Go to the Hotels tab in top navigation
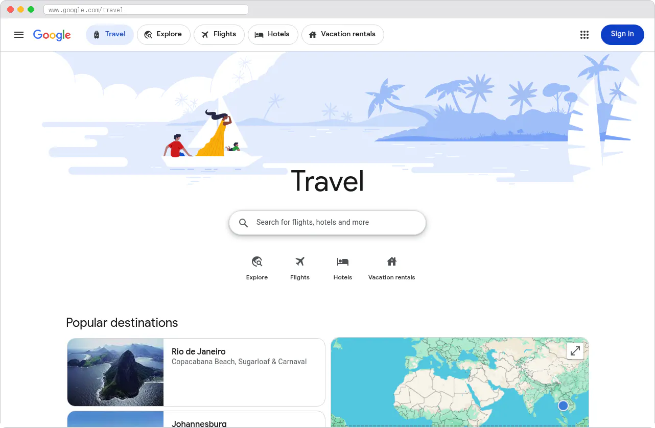This screenshot has width=655, height=428. tap(273, 35)
